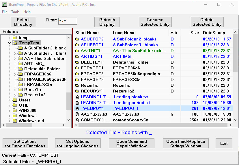This screenshot has height=165, width=239.
Task: Click file list horizontal scrollbar right arrow
Action: (x=230, y=125)
